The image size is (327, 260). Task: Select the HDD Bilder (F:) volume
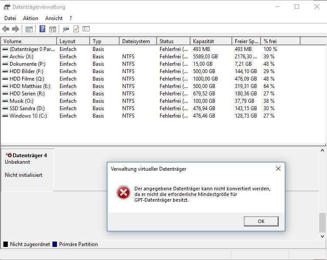26,71
